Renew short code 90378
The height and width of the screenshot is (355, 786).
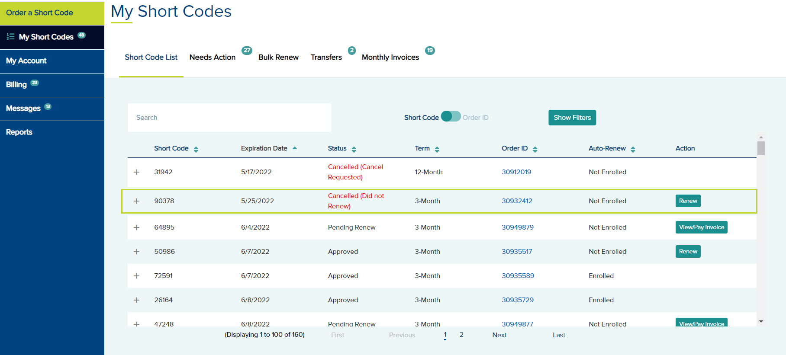[x=688, y=201]
